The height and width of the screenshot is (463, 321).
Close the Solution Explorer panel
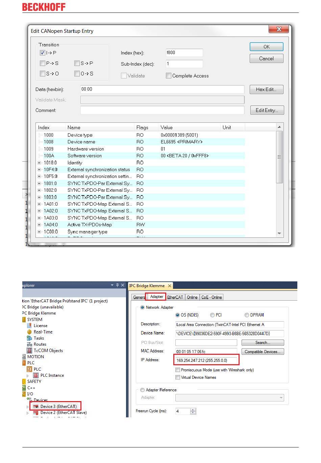click(x=123, y=285)
